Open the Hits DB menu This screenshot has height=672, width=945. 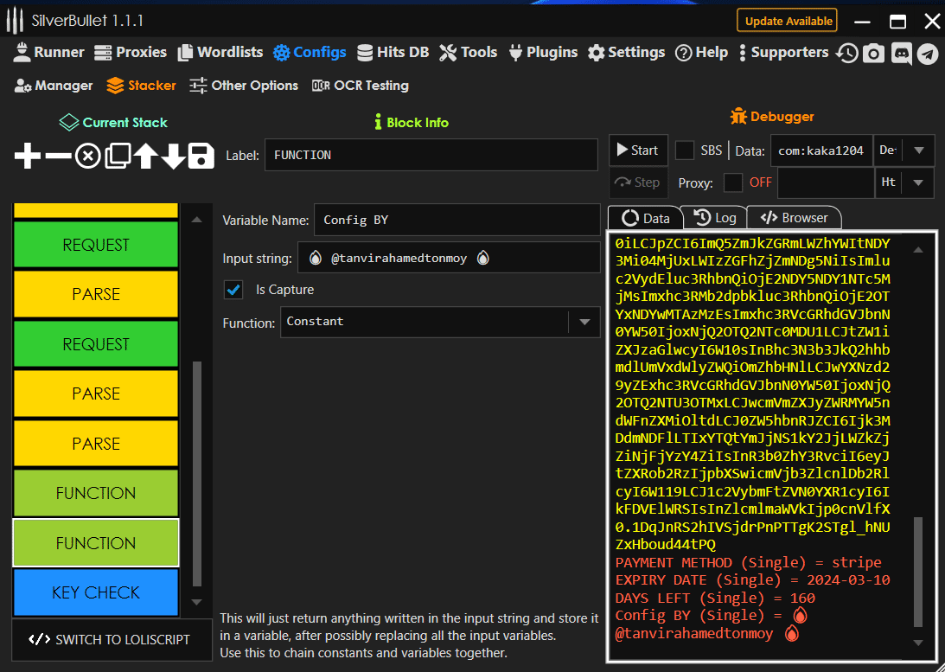[393, 53]
